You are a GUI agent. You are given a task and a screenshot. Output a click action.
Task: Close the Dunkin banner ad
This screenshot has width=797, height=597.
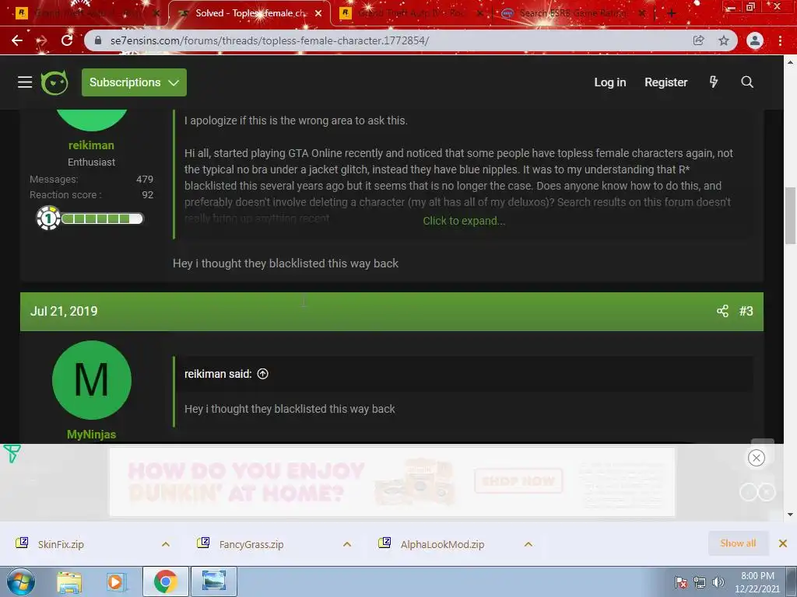[757, 458]
